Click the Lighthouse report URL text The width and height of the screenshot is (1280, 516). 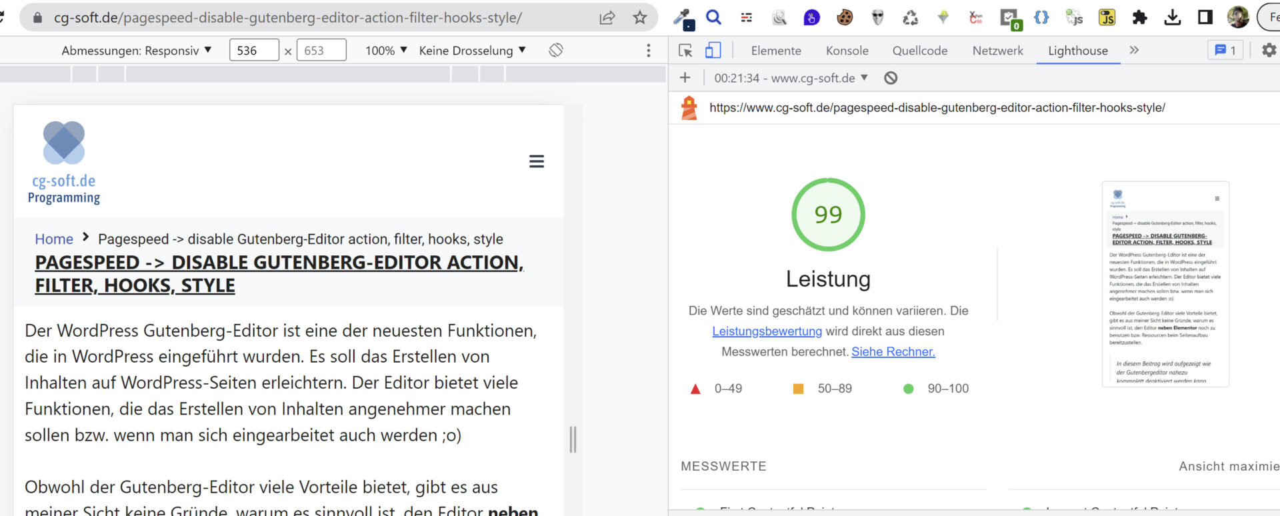click(x=937, y=107)
